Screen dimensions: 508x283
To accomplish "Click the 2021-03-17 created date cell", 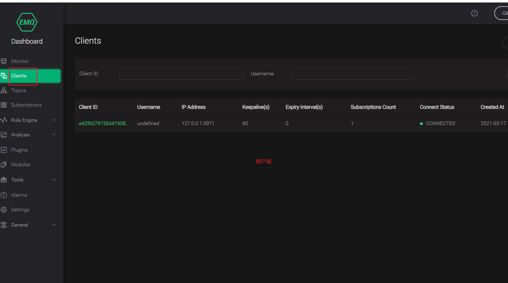I will coord(494,123).
